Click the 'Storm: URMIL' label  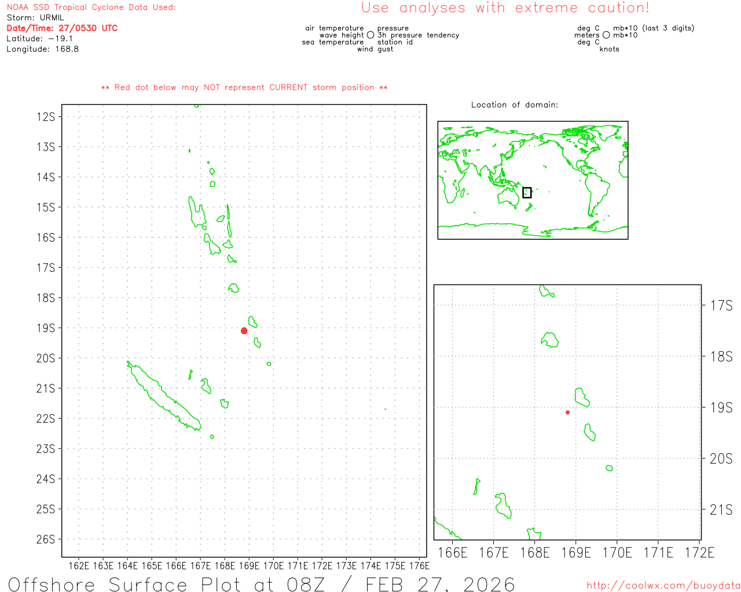tap(35, 17)
